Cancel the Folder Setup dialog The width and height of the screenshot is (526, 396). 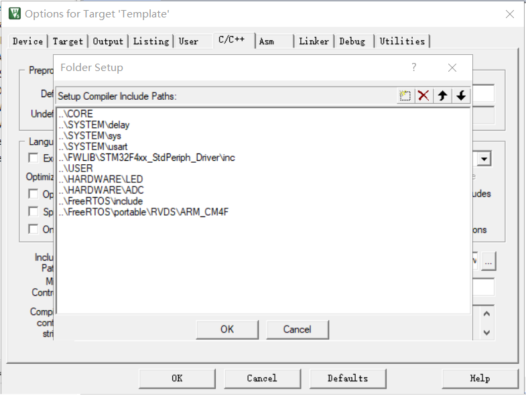click(298, 329)
